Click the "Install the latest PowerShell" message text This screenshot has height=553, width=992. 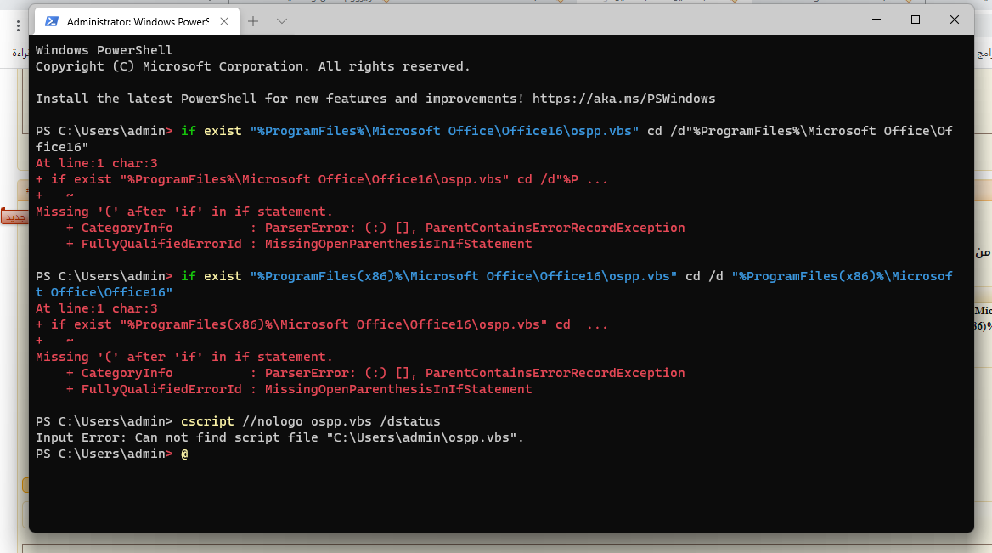279,99
